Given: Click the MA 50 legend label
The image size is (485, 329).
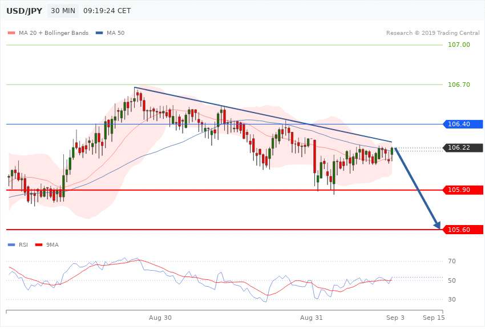Looking at the screenshot, I should click(115, 33).
